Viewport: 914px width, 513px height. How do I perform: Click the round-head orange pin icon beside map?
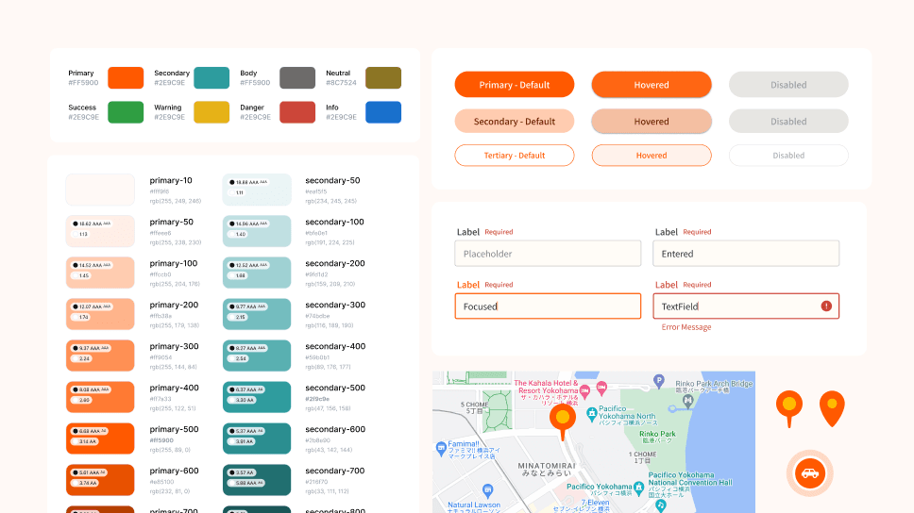789,408
